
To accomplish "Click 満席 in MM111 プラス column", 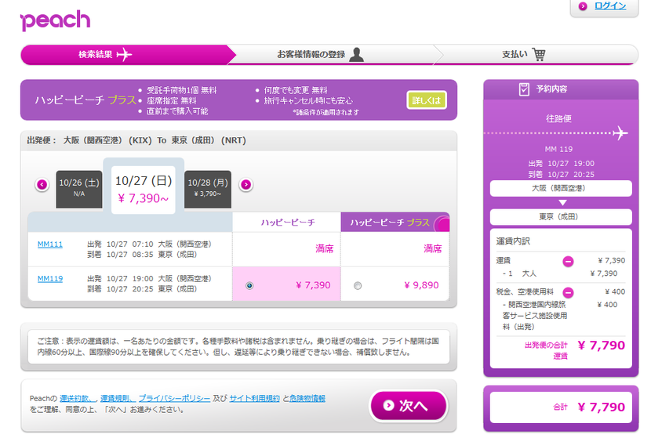I will (x=432, y=249).
